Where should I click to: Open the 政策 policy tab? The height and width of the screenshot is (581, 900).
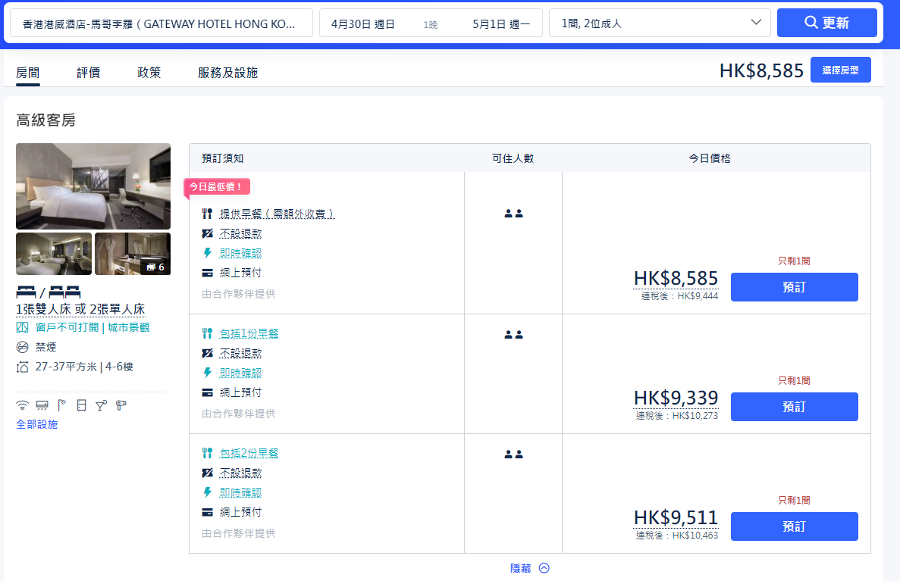point(149,73)
